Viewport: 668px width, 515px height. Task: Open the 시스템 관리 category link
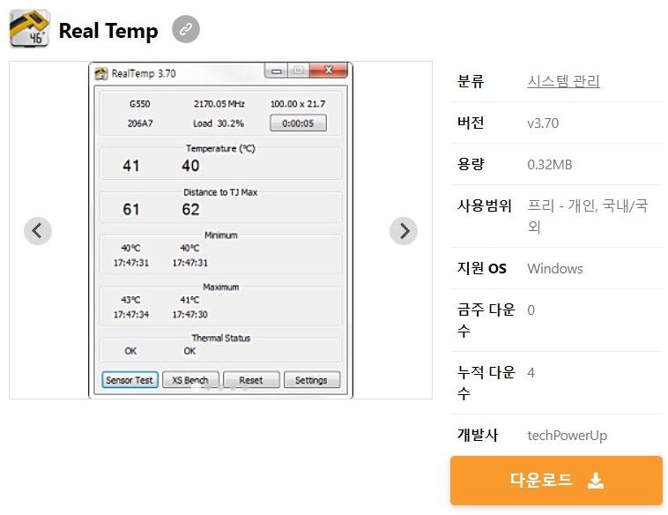[x=563, y=81]
